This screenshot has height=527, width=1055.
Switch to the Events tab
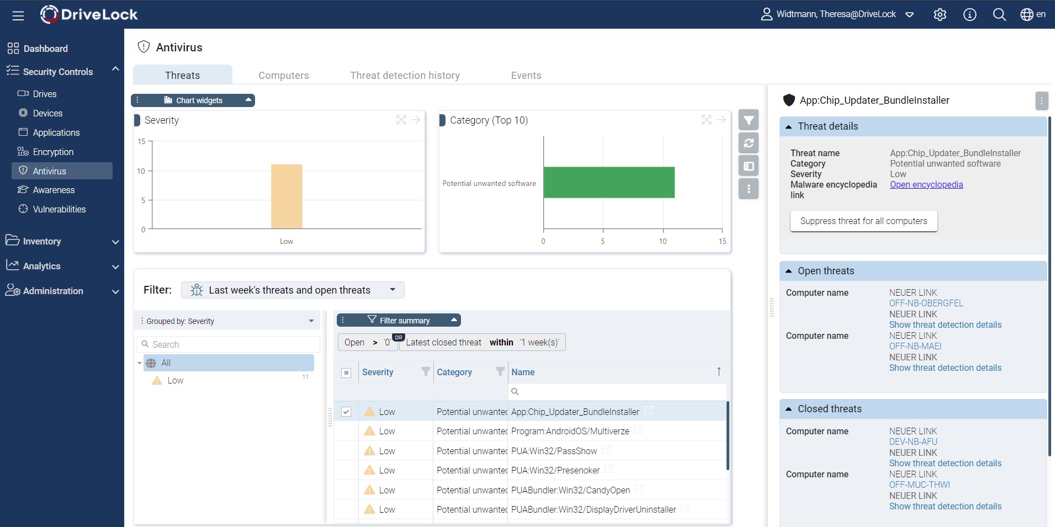[x=526, y=76]
